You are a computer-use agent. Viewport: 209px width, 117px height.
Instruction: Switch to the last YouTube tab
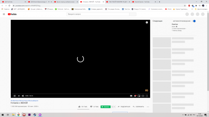pyautogui.click(x=144, y=2)
